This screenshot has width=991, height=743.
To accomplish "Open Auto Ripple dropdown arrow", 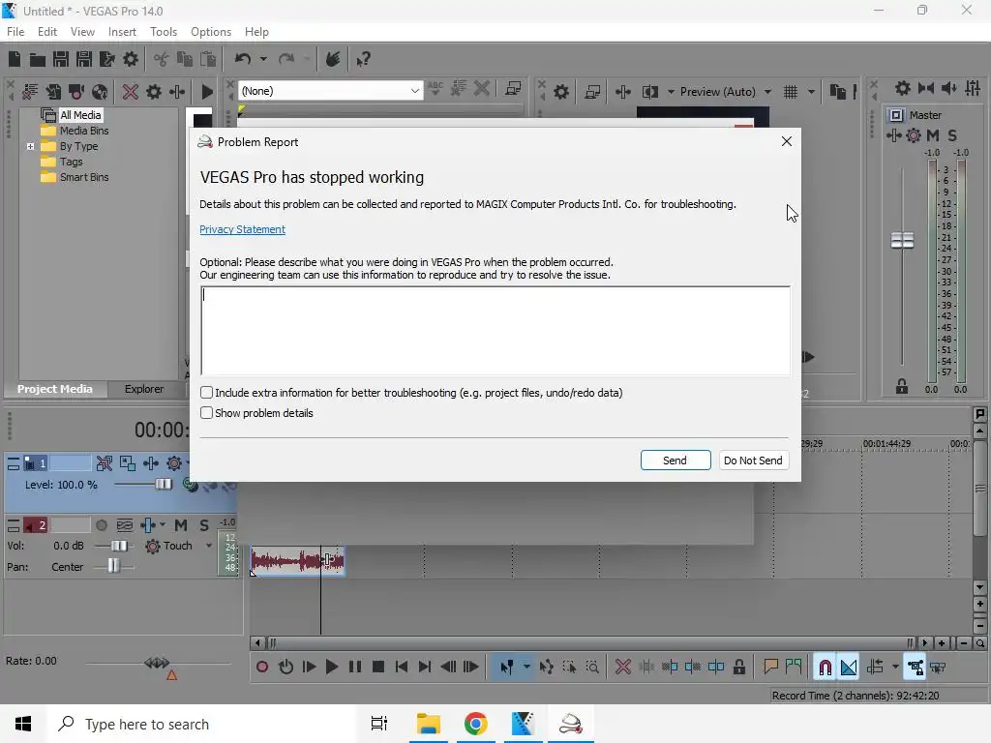I will pos(895,667).
